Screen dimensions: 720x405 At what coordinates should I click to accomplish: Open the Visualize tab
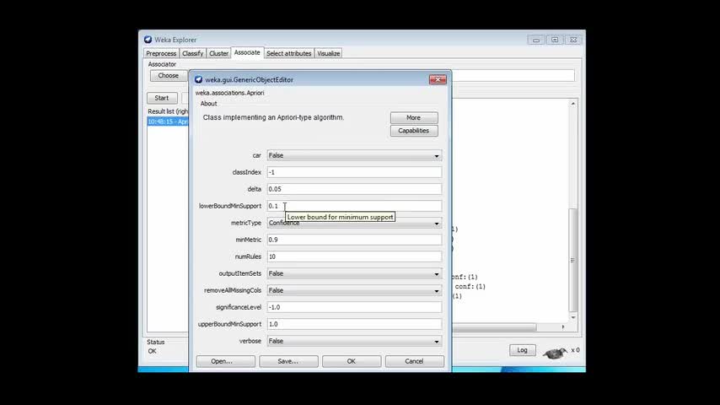pos(329,53)
